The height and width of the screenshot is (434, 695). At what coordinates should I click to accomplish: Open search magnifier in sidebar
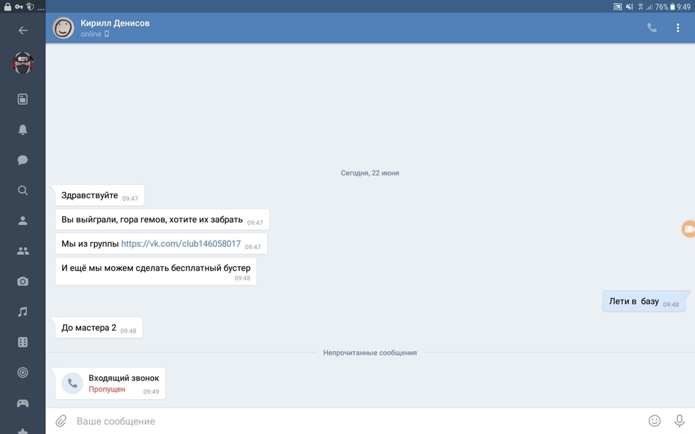[23, 190]
